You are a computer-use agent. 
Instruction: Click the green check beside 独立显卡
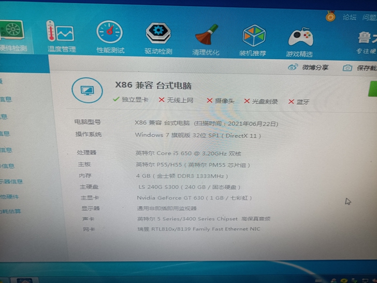click(116, 99)
